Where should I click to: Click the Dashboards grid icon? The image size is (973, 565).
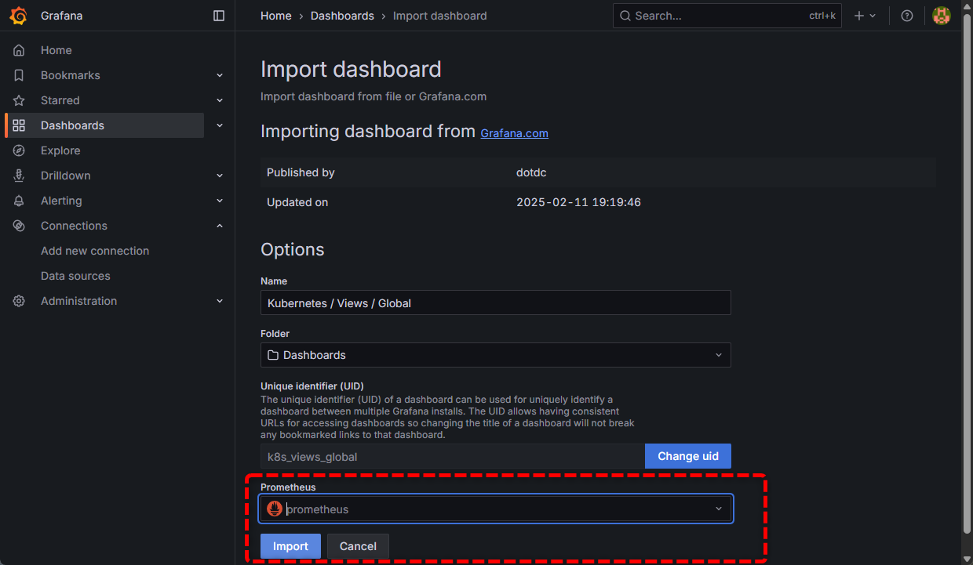19,125
